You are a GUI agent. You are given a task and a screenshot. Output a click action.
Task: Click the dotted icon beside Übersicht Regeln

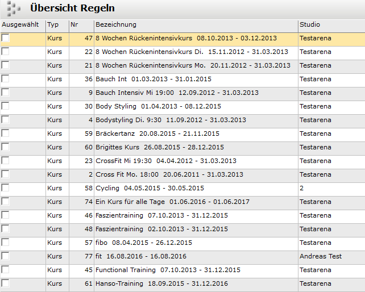[x=14, y=9]
